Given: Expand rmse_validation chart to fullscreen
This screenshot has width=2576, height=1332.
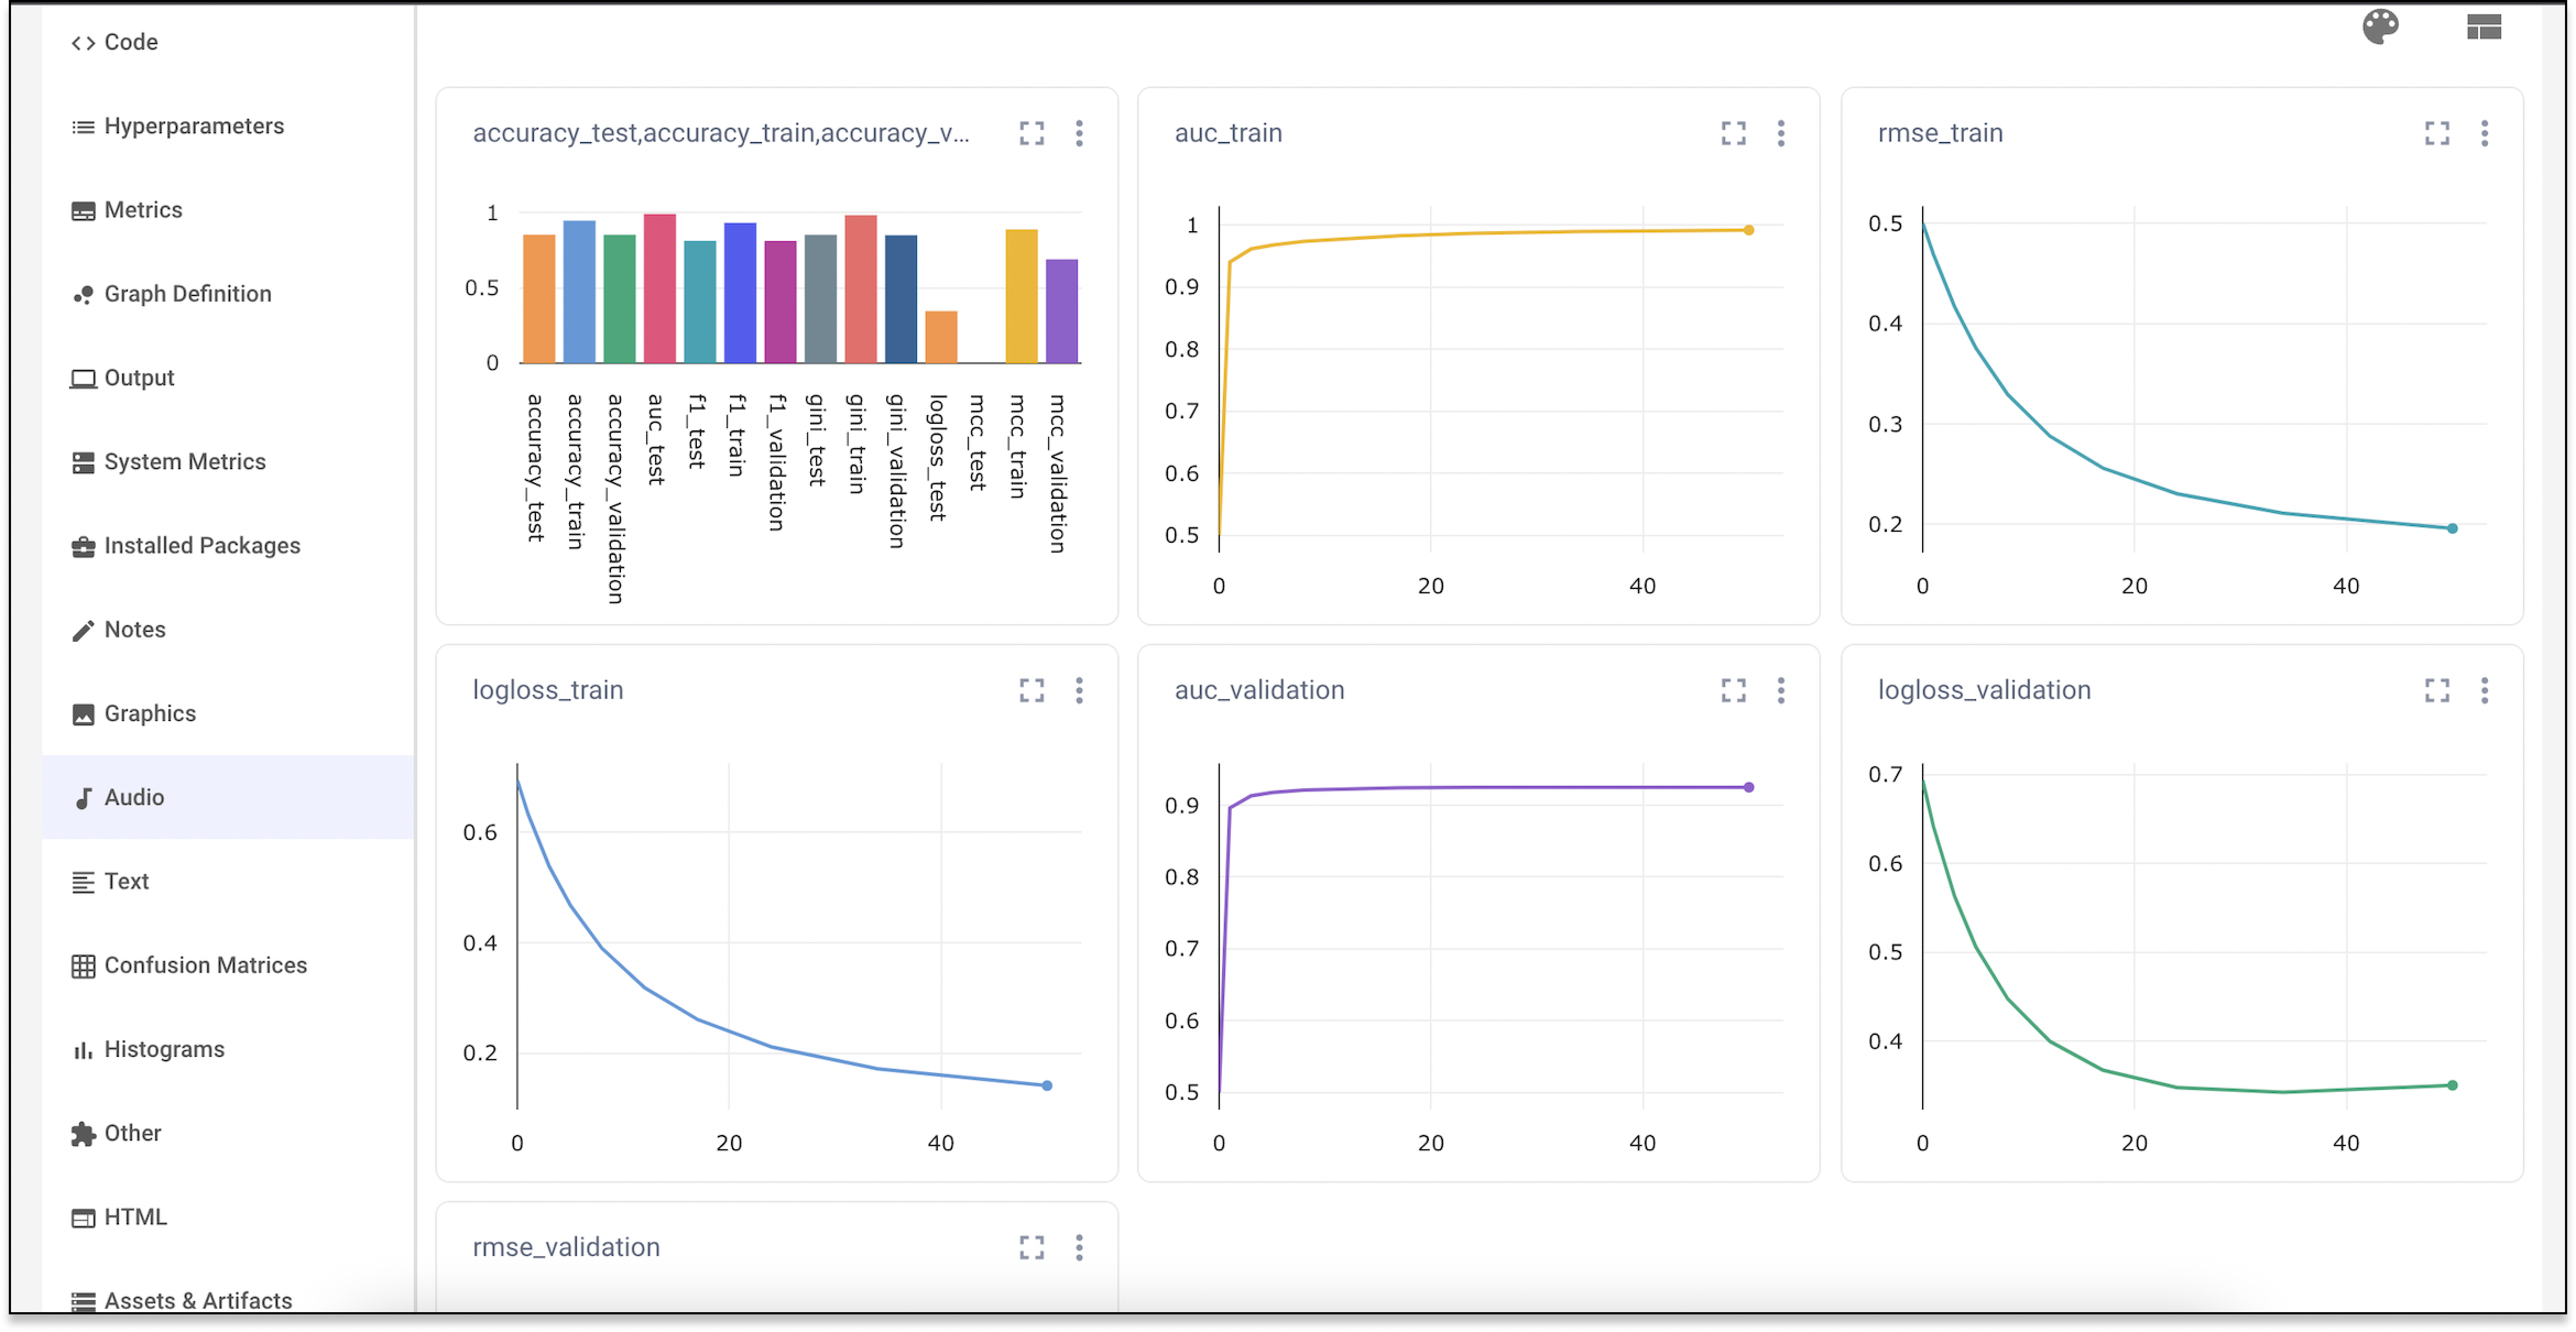Looking at the screenshot, I should 1032,1247.
